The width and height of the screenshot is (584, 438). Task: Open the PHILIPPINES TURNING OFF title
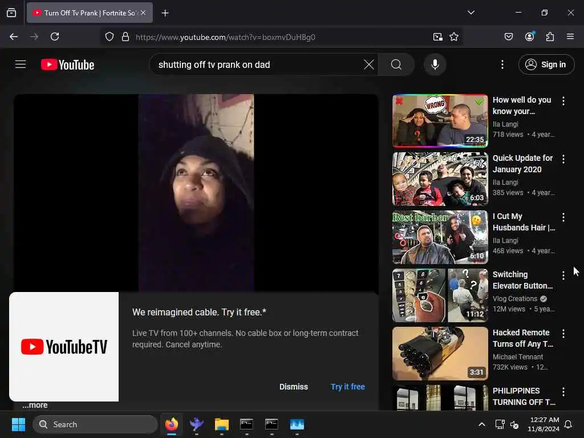click(524, 396)
